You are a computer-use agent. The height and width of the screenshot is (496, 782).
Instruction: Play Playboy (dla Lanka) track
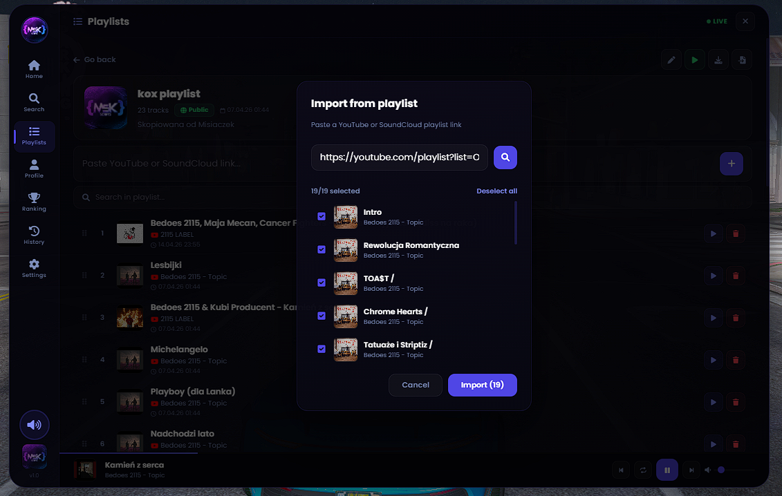pos(713,402)
